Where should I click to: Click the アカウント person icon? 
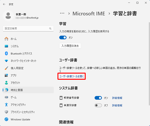[x=6, y=83]
